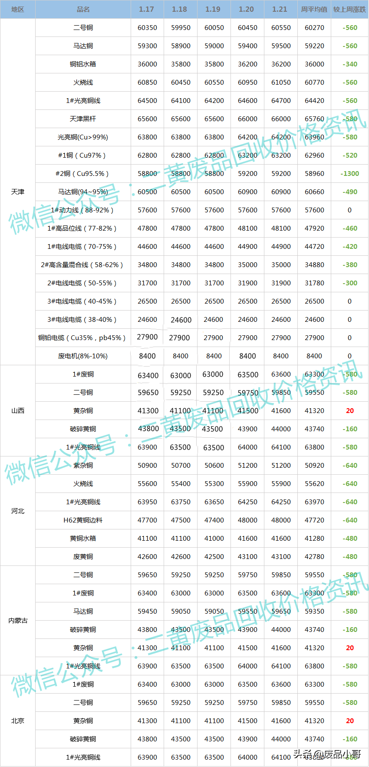Click the 2#高含量混合线 (58-62%) product name
369x767 pixels.
(83, 264)
